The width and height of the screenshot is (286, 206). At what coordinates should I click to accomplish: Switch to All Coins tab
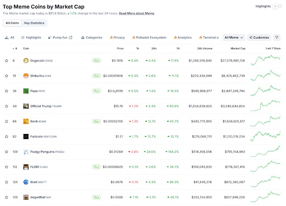(x=12, y=23)
